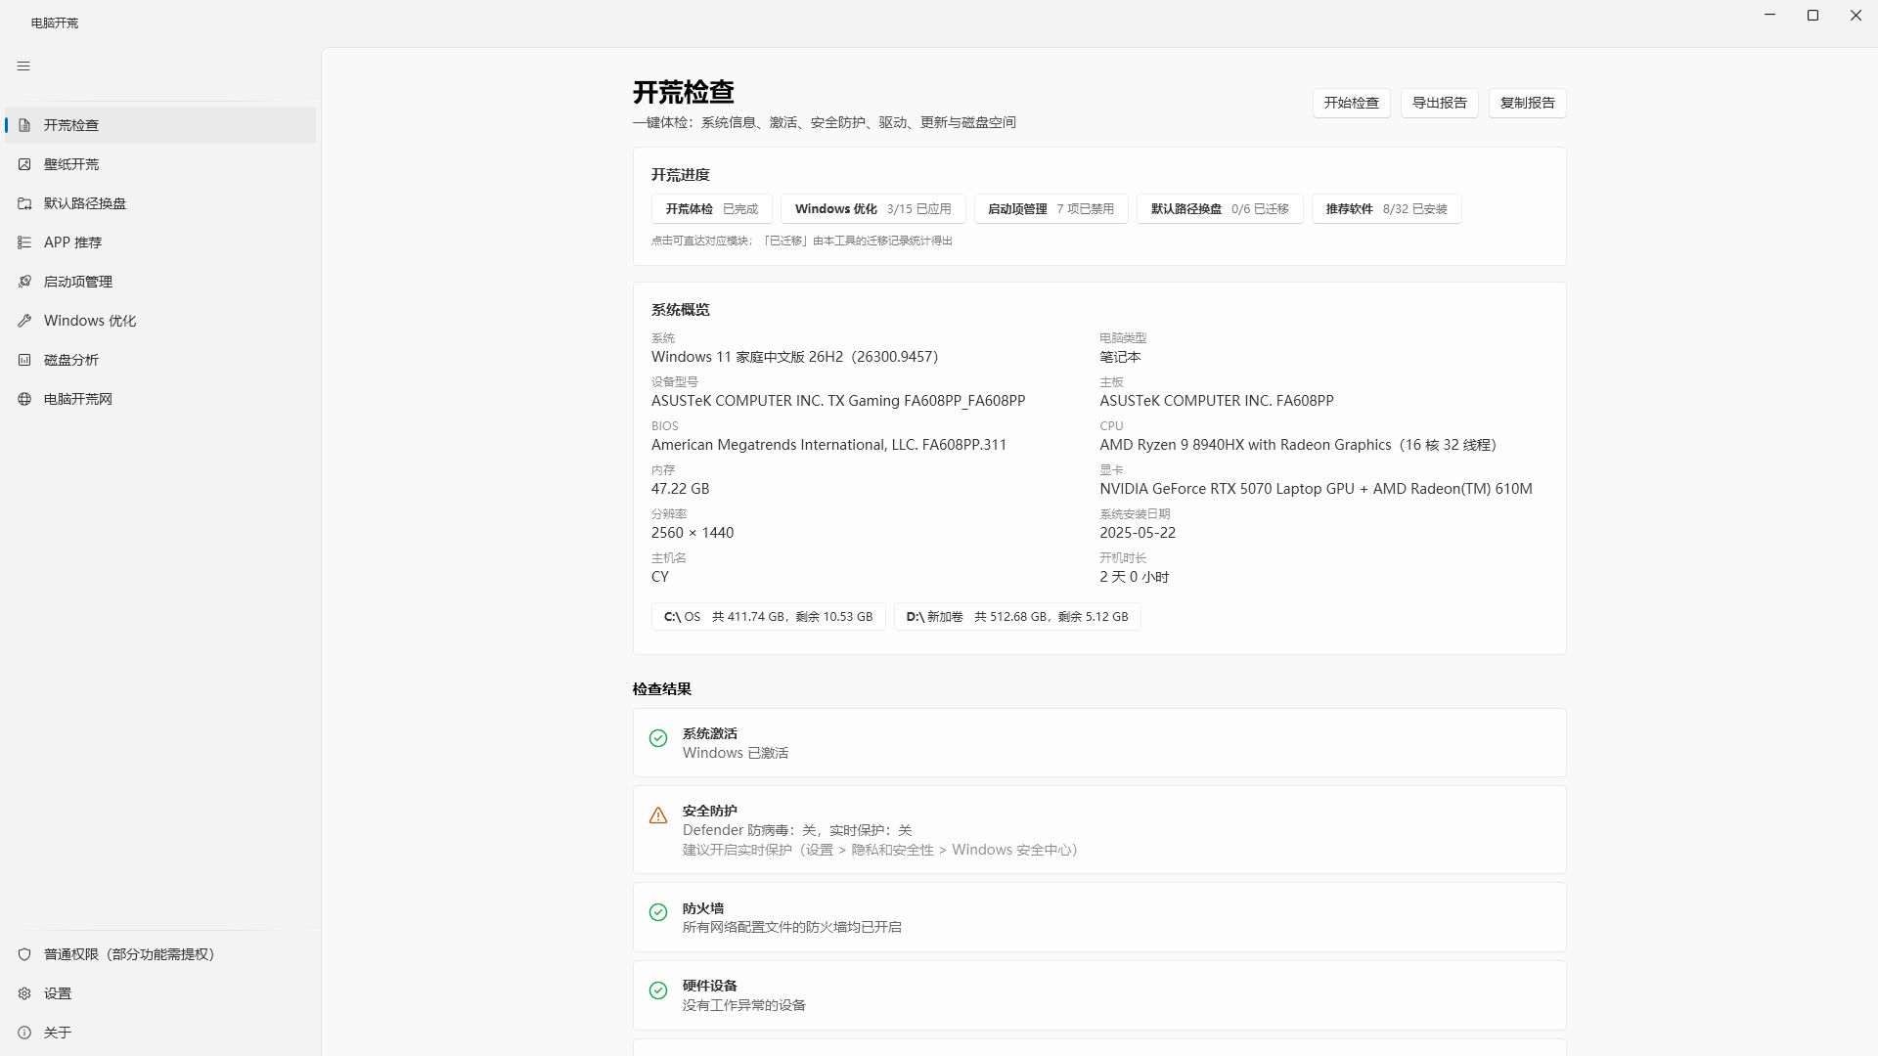Click the 导出报告 button
Screen dimensions: 1878x1056
click(1439, 103)
